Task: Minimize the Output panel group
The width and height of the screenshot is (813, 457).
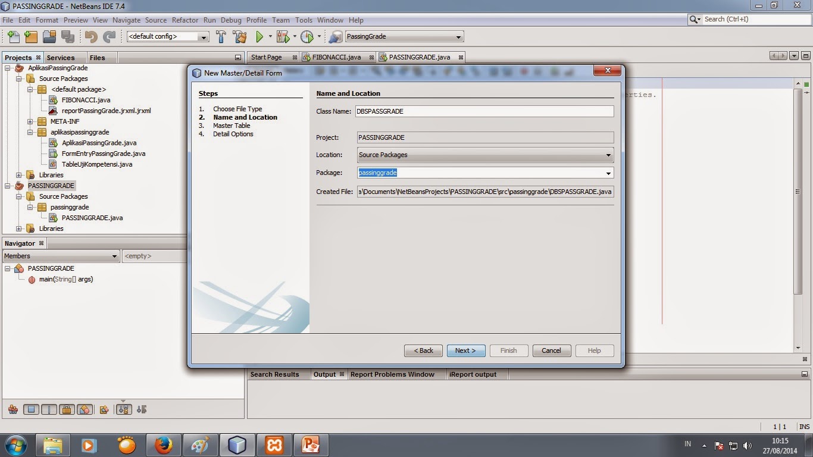Action: [x=805, y=374]
